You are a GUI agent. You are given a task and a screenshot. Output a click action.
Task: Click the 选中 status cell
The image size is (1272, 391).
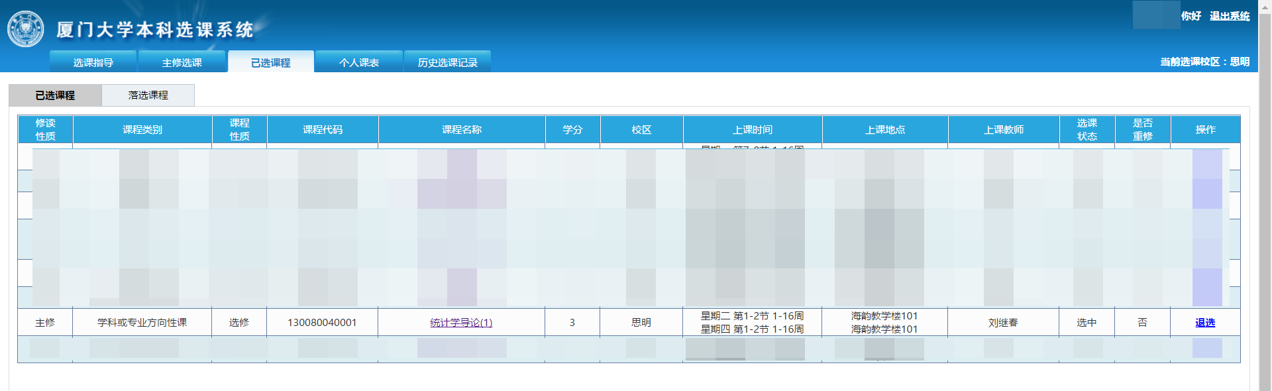click(1086, 323)
